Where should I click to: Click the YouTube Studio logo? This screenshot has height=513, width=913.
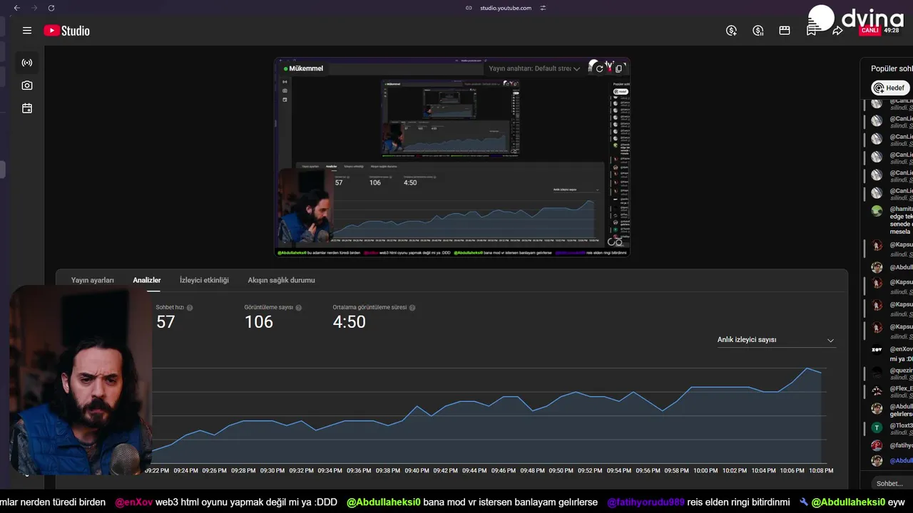coord(66,31)
